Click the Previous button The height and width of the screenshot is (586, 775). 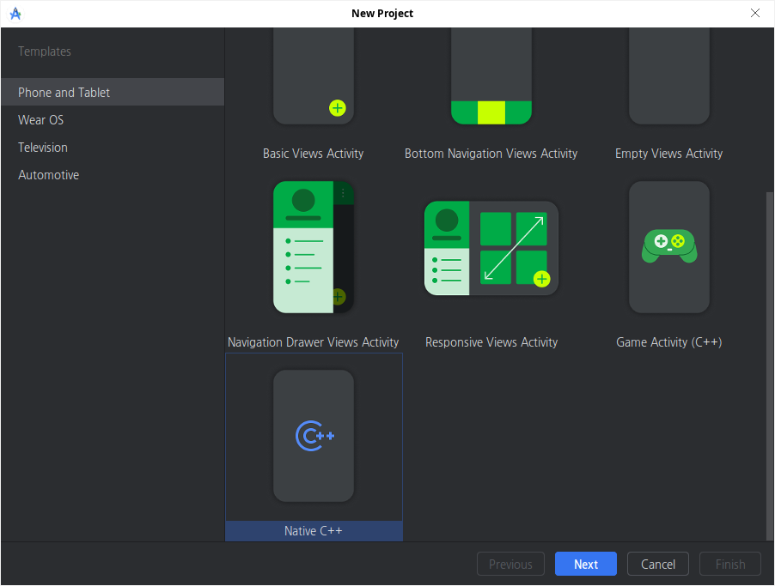pyautogui.click(x=510, y=564)
